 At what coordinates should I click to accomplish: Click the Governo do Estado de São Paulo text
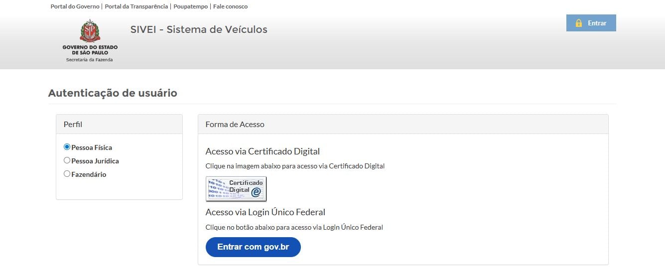(90, 50)
